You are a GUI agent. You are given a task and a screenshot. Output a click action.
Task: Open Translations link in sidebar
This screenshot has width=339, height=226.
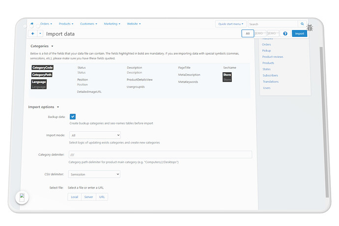[x=271, y=82]
